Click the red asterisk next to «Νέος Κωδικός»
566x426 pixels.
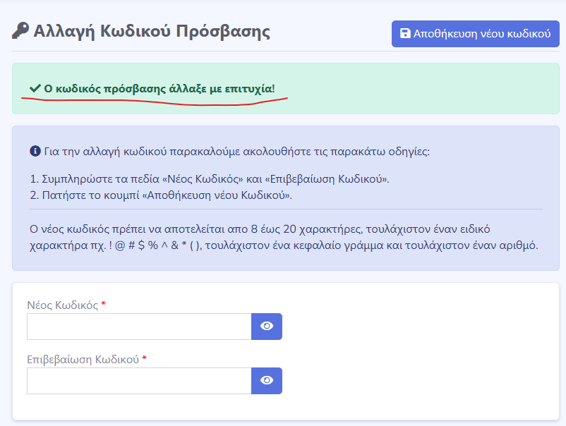[104, 305]
